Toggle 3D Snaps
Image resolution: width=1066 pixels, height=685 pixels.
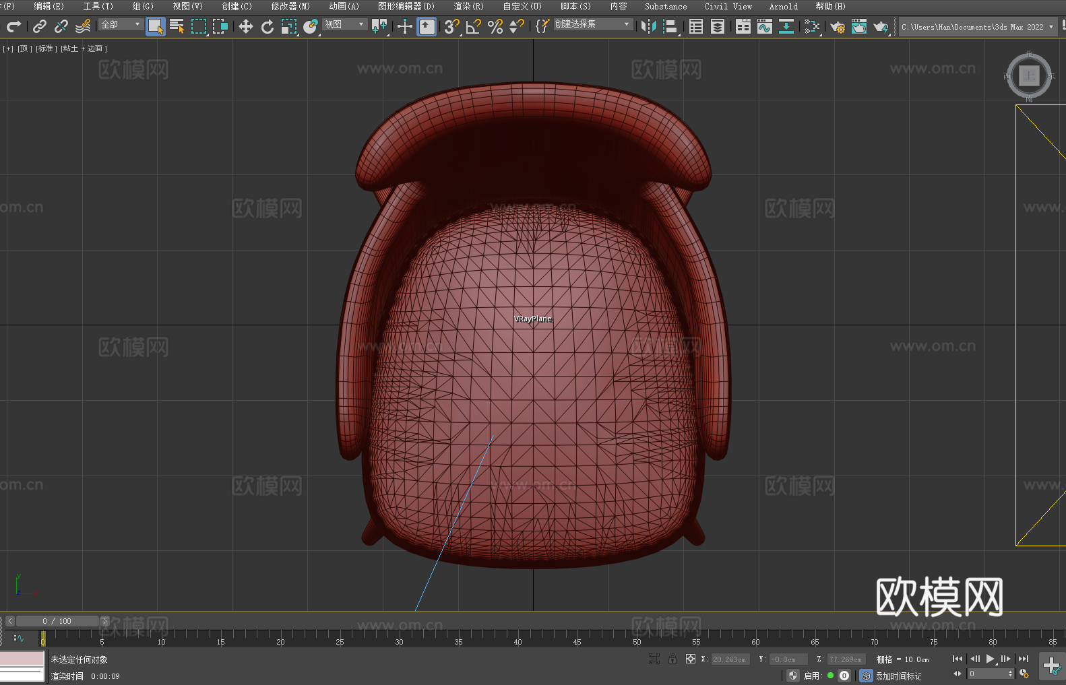tap(452, 26)
